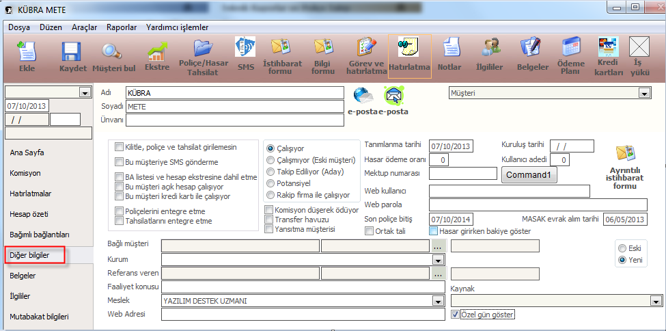Open Poliçe/Hasar Tahsilat folder icon
Image resolution: width=666 pixels, height=331 pixels.
[203, 49]
